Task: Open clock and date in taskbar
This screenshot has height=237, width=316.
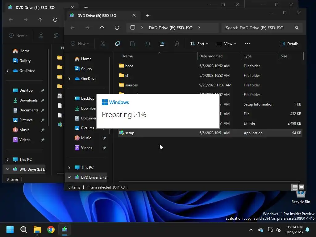Action: pos(294,230)
